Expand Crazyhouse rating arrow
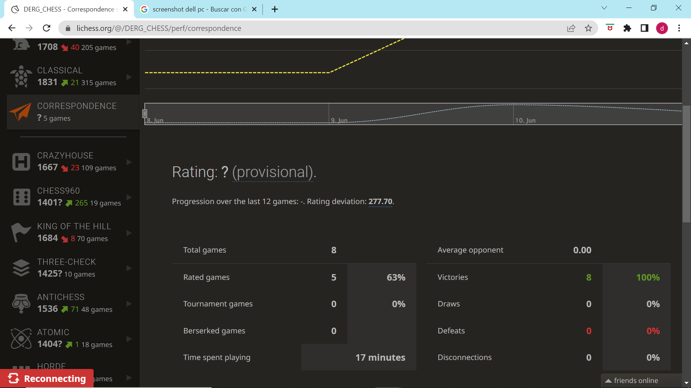Screen dimensions: 691x388 129,162
